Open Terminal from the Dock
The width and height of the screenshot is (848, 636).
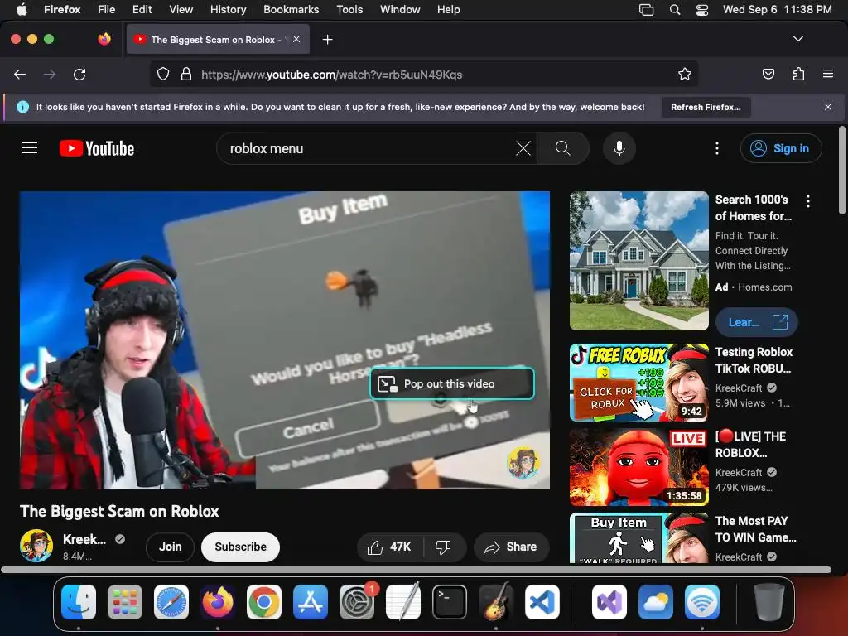[x=450, y=602]
